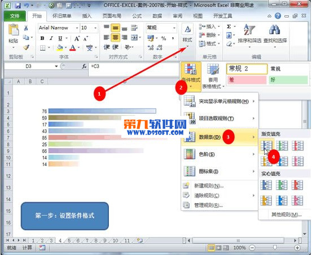Decrease font size with smaller A
Viewport: 312px width, 255px height.
[x=86, y=38]
